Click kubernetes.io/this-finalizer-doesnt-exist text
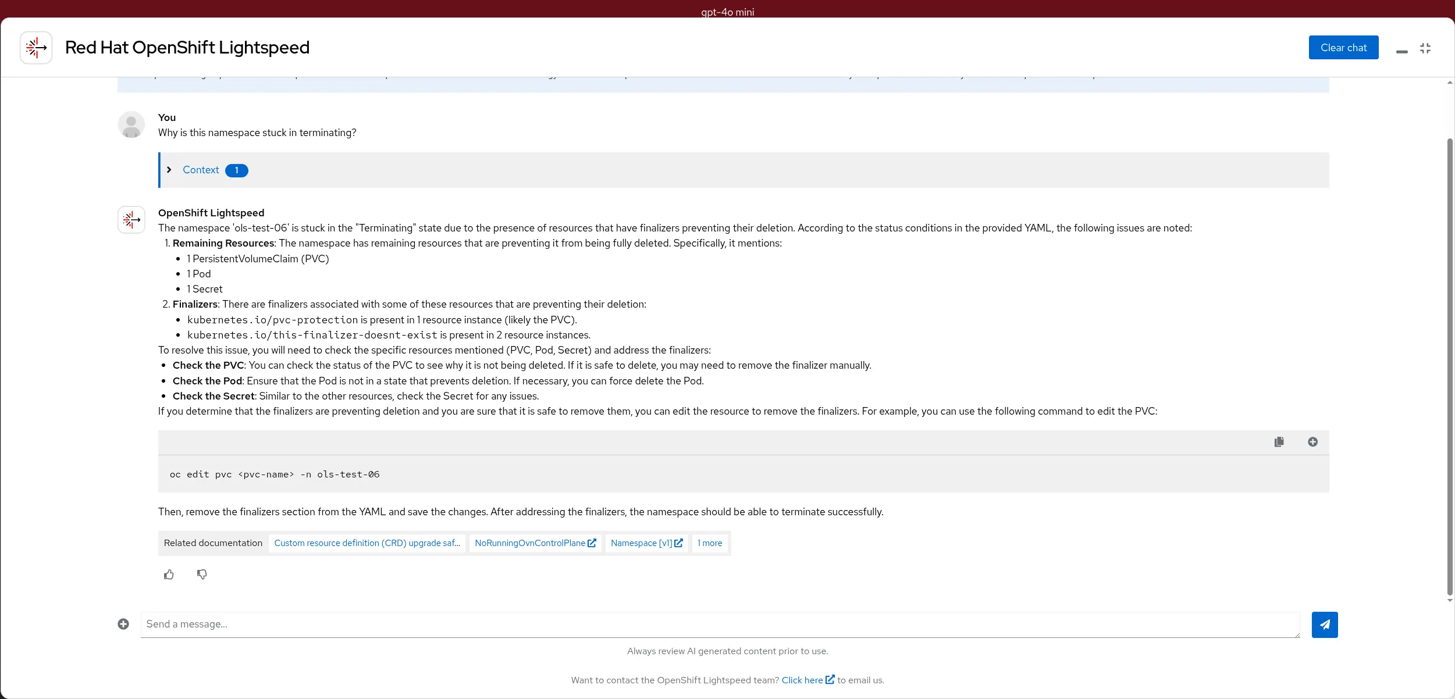1455x699 pixels. (312, 335)
